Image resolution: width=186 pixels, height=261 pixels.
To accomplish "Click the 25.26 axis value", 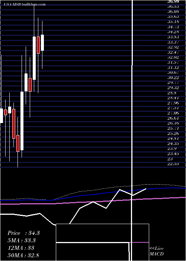I will [x=173, y=133].
